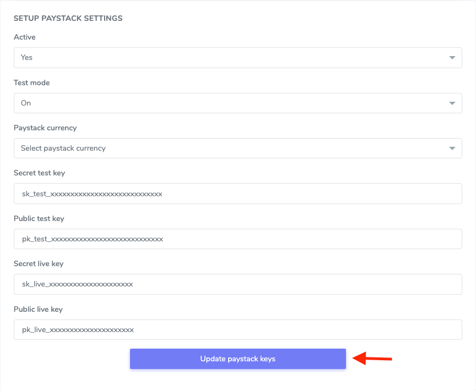Open the Paystack currency selector

coord(238,148)
